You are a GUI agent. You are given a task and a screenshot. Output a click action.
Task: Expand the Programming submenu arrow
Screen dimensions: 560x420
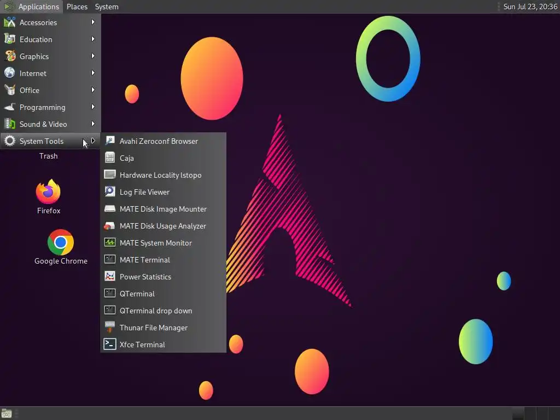pyautogui.click(x=93, y=107)
